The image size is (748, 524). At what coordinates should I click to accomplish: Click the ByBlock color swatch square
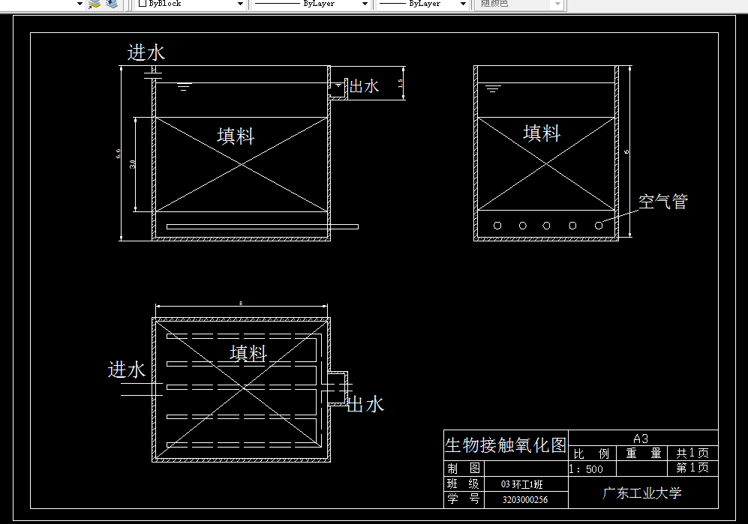click(x=142, y=3)
